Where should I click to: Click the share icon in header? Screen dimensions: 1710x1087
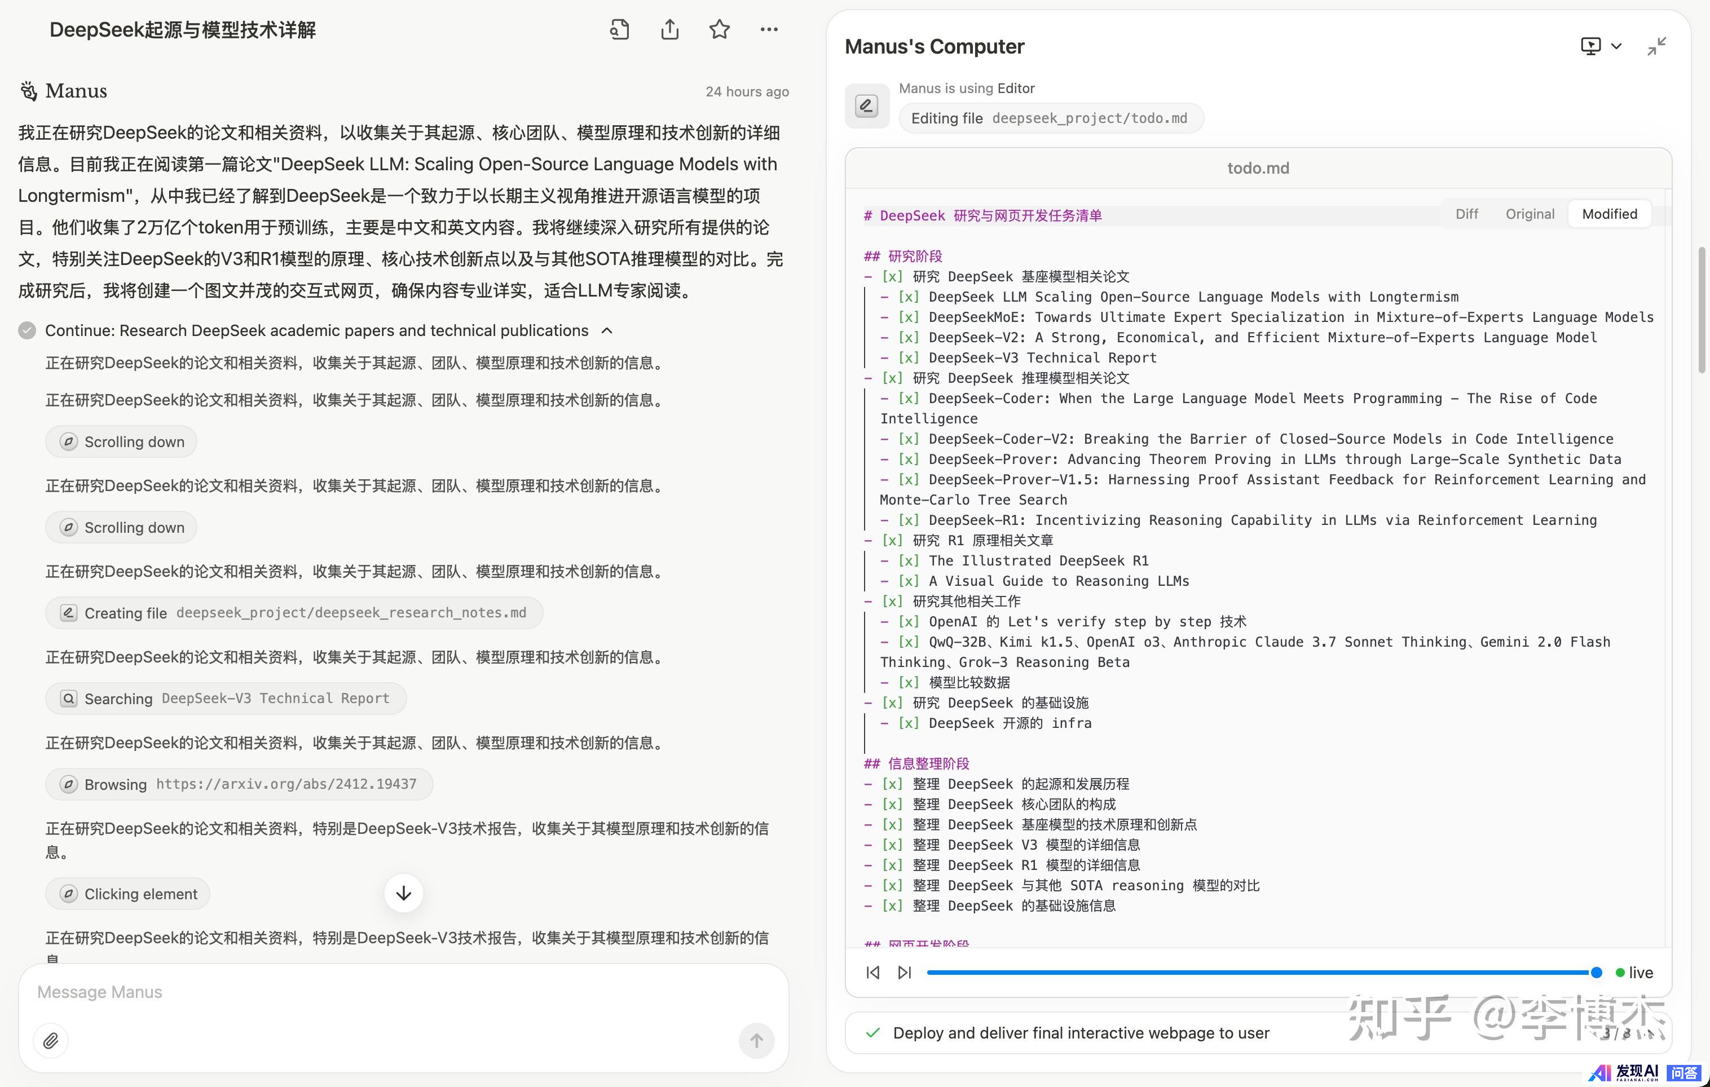669,30
